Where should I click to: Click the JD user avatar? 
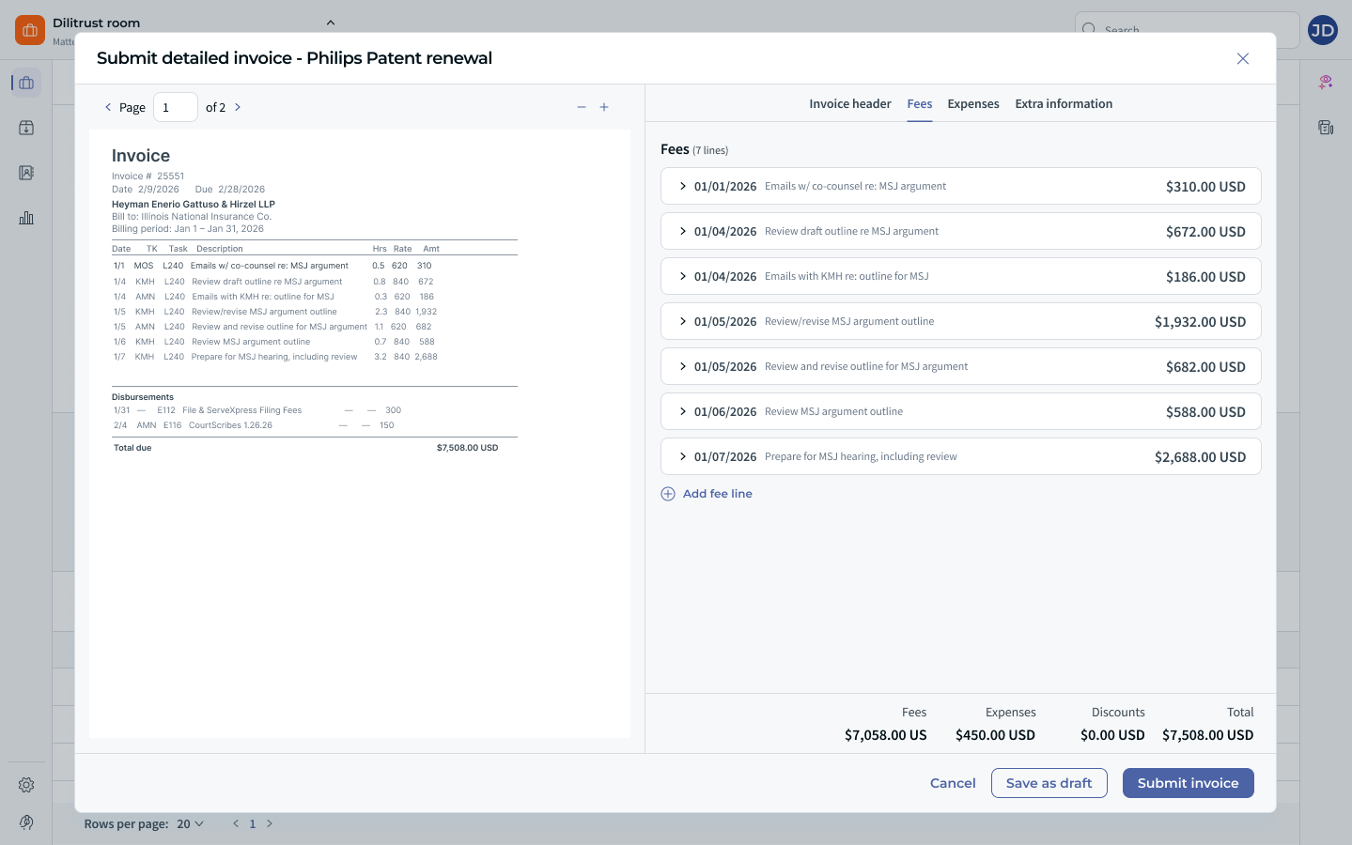[x=1323, y=30]
